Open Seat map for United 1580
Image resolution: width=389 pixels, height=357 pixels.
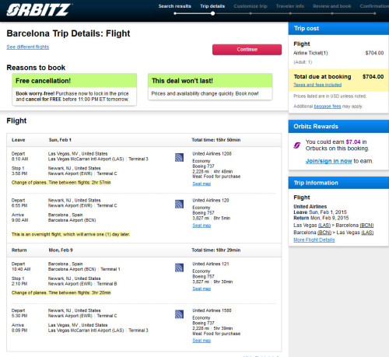point(202,341)
